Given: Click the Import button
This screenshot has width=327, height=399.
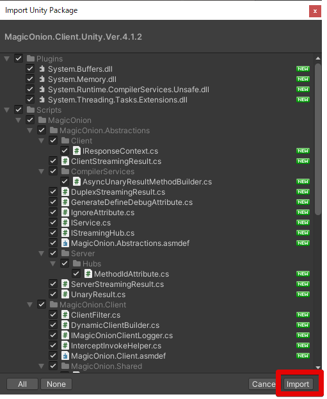Looking at the screenshot, I should click(x=298, y=384).
